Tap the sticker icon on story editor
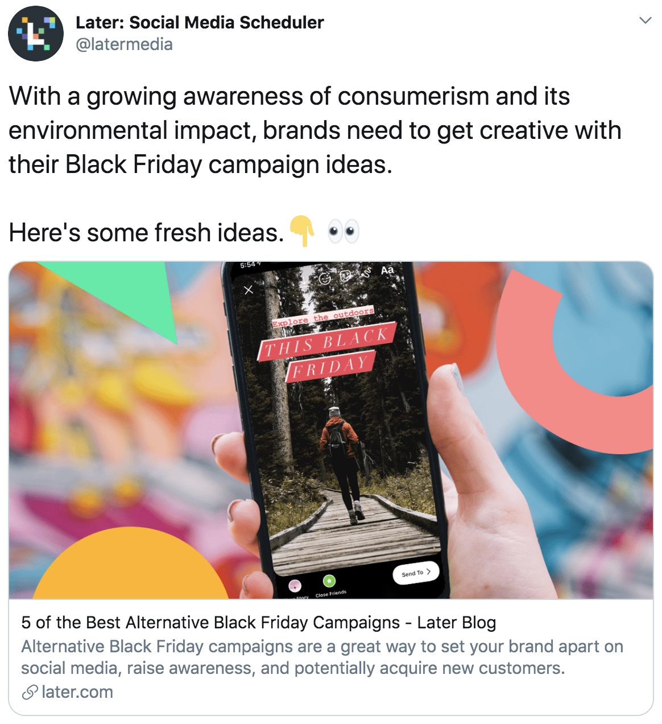662x724 pixels. coord(345,275)
